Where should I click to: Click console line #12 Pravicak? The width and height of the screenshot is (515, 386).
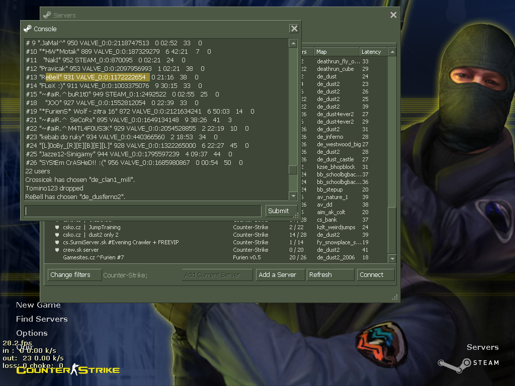pos(115,68)
